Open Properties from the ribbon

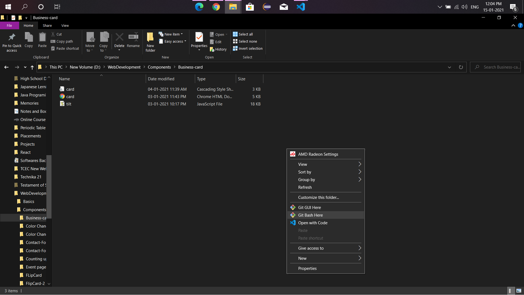[x=199, y=37]
